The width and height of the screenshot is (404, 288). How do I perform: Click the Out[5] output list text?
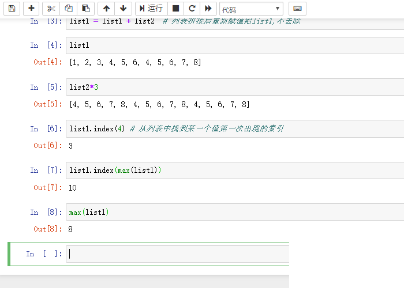[x=159, y=104]
